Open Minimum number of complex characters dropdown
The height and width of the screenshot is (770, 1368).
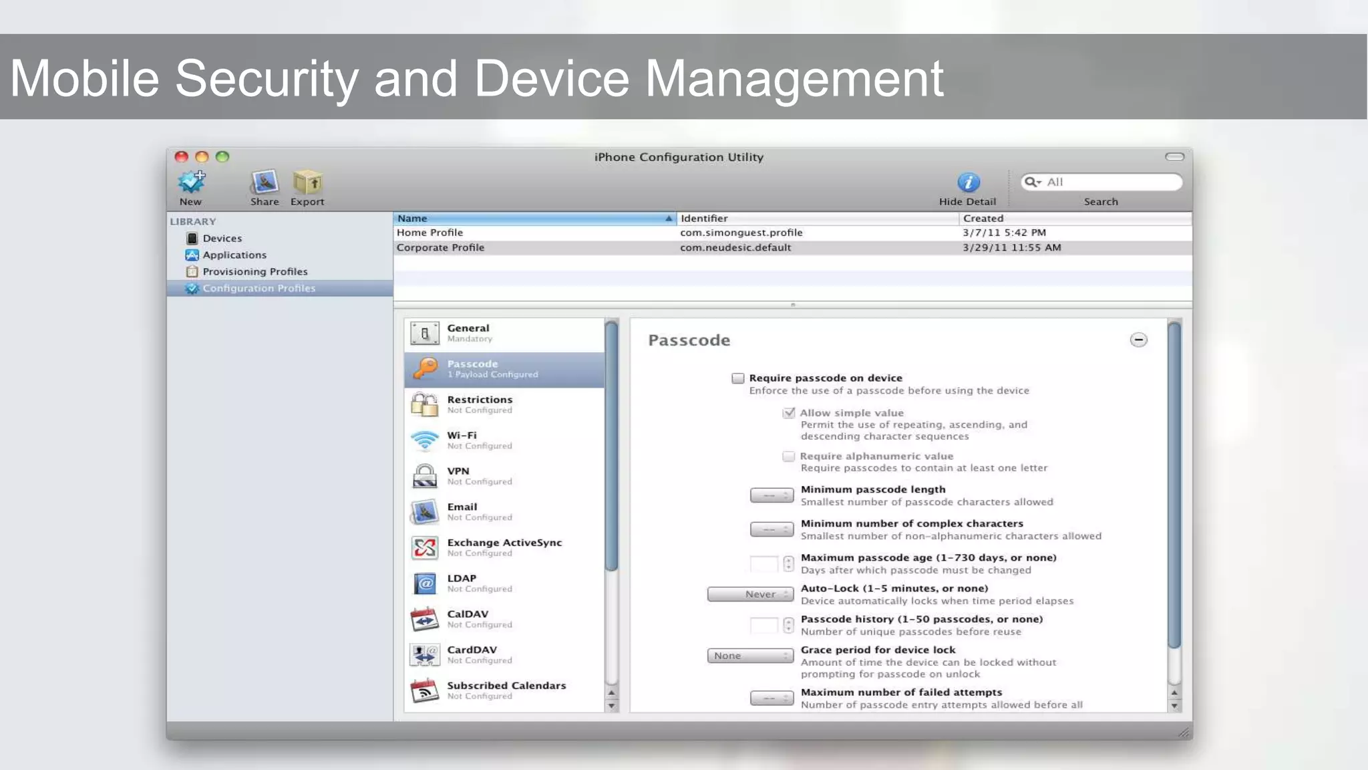pyautogui.click(x=772, y=530)
